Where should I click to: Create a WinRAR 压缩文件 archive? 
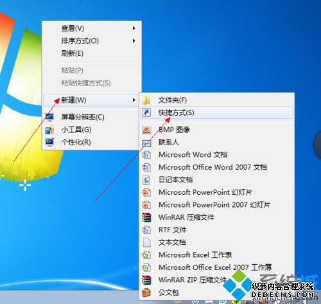[217, 217]
